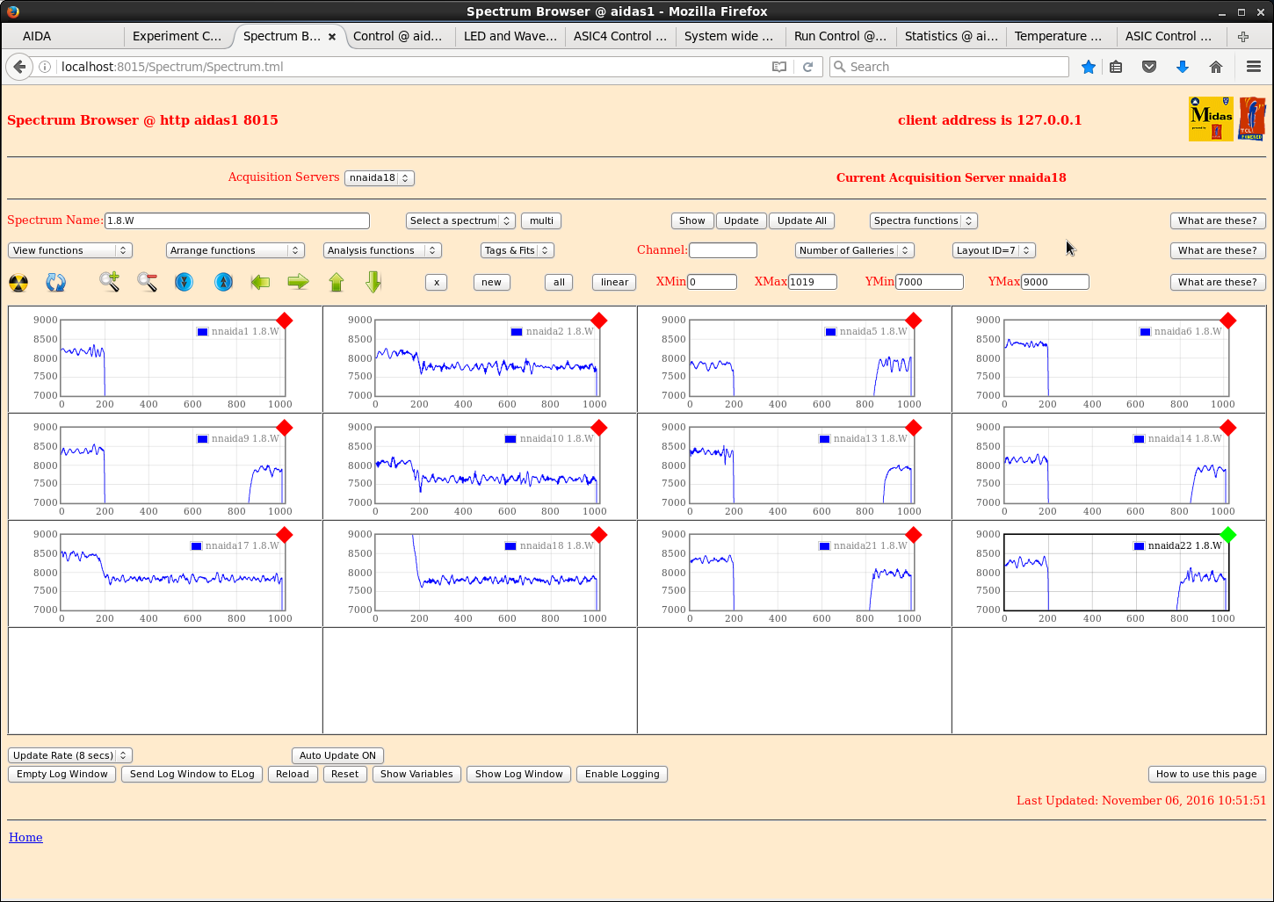Click the Spectrum Name input field
The height and width of the screenshot is (902, 1274).
click(x=237, y=220)
